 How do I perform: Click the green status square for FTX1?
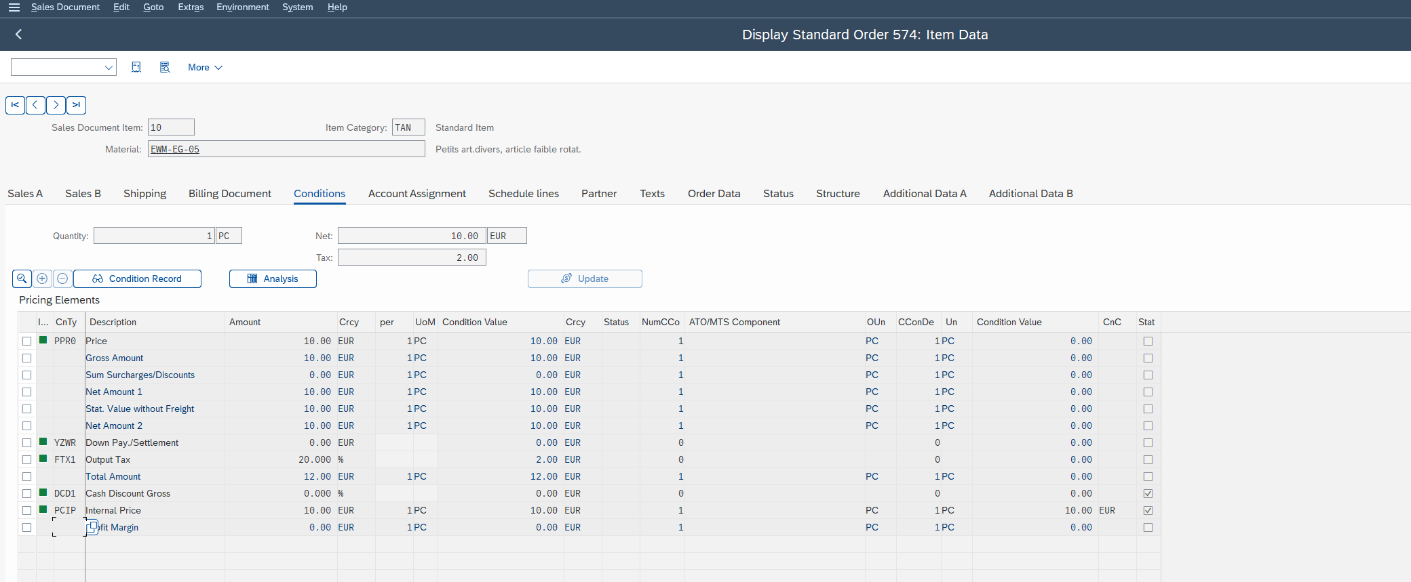(x=43, y=459)
